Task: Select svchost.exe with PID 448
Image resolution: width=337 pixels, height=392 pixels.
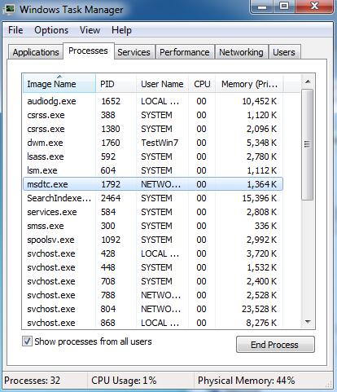Action: (153, 267)
